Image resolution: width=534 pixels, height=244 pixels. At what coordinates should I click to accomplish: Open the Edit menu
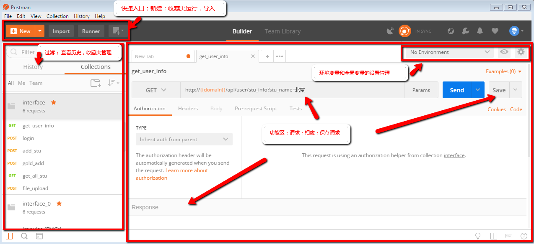pyautogui.click(x=21, y=16)
